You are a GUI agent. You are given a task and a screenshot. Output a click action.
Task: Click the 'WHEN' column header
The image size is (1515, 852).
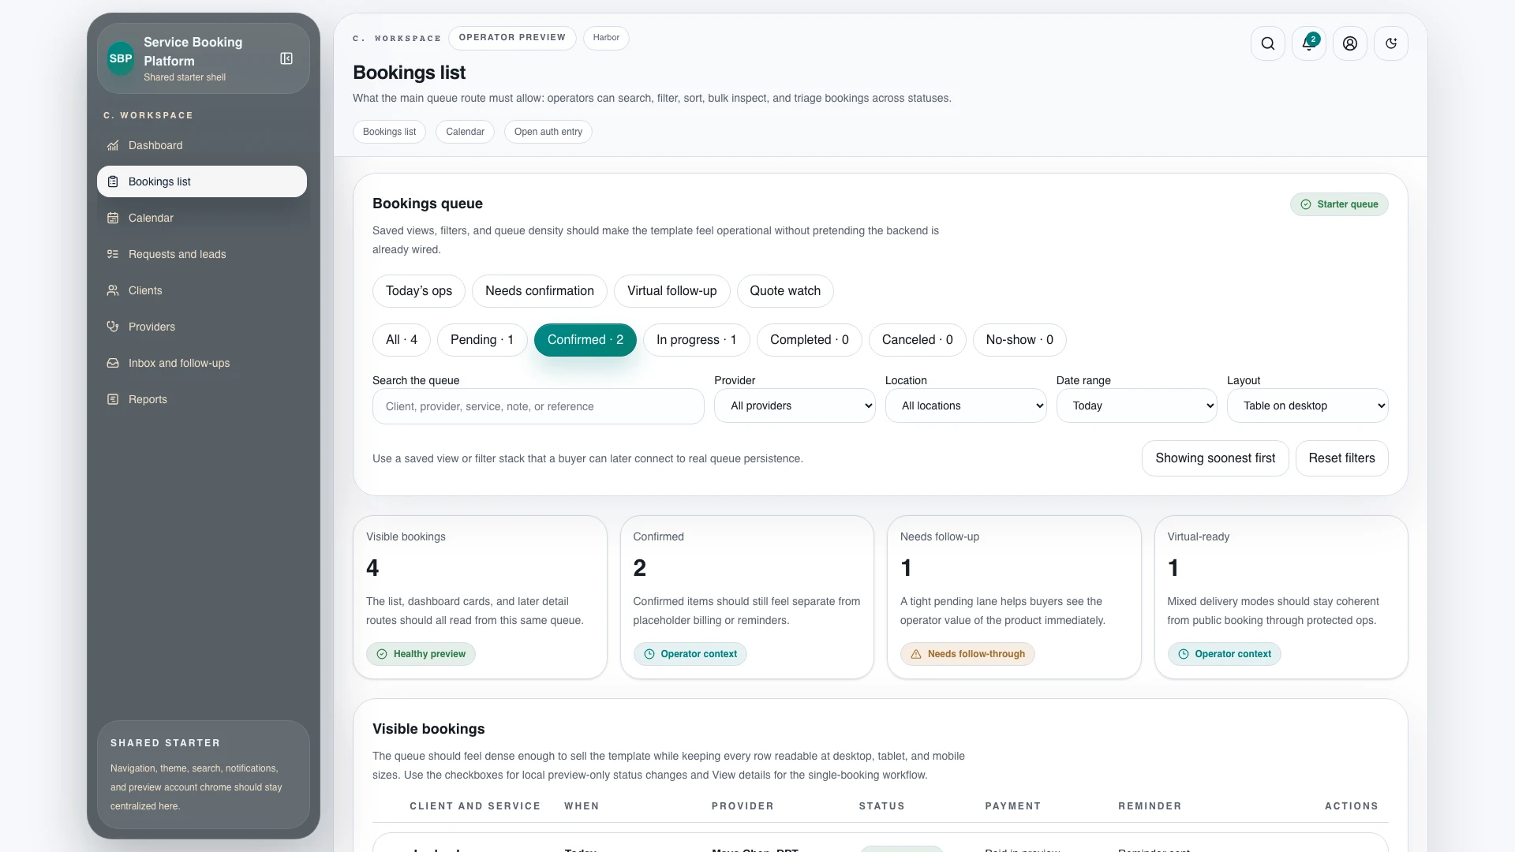[582, 806]
